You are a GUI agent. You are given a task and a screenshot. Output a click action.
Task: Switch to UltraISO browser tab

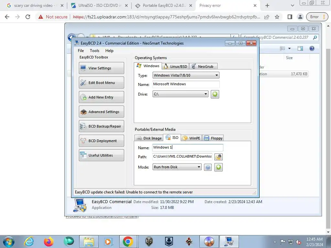[99, 5]
